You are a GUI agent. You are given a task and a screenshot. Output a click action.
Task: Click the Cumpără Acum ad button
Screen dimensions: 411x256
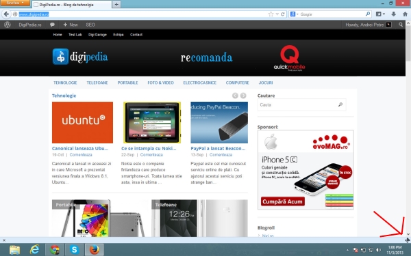[x=282, y=201]
